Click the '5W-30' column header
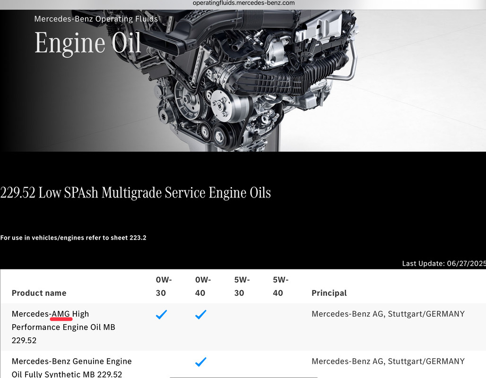This screenshot has width=486, height=378. (x=242, y=286)
